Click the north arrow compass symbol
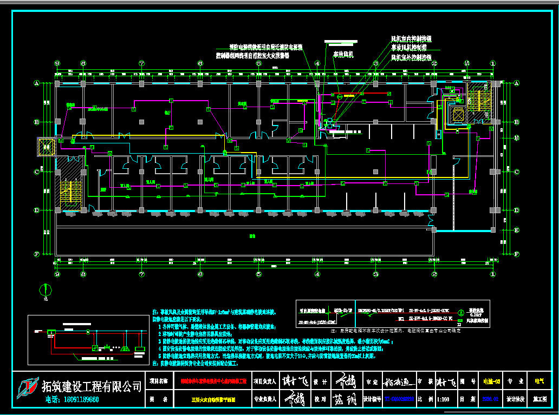The height and width of the screenshot is (415, 559). click(x=43, y=292)
